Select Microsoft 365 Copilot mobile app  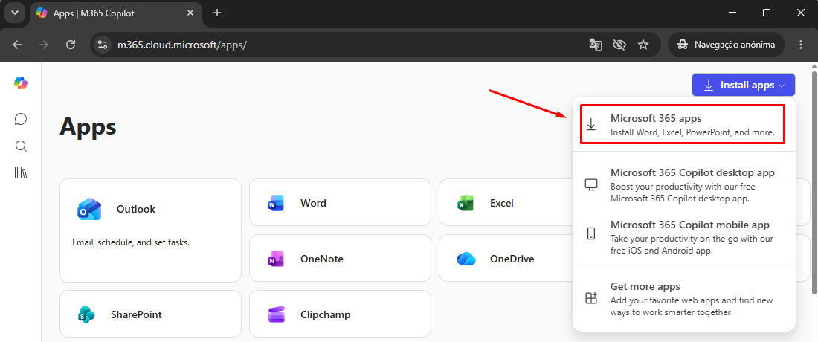click(x=684, y=237)
